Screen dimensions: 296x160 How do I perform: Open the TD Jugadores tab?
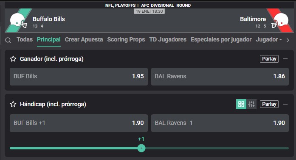coord(168,39)
